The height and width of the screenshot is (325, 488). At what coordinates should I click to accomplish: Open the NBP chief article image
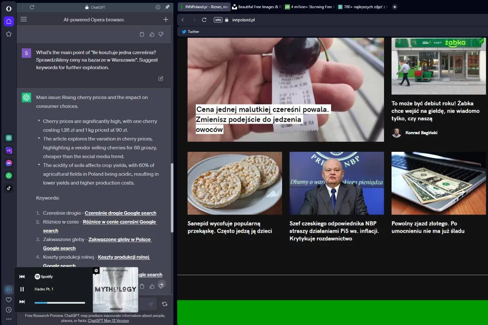pos(337,183)
